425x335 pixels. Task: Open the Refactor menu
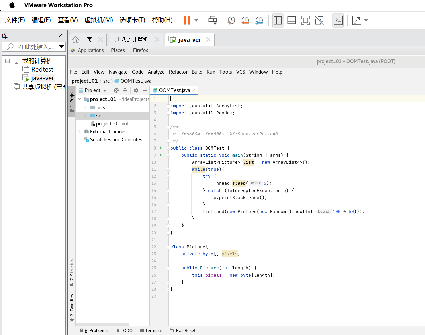click(178, 72)
